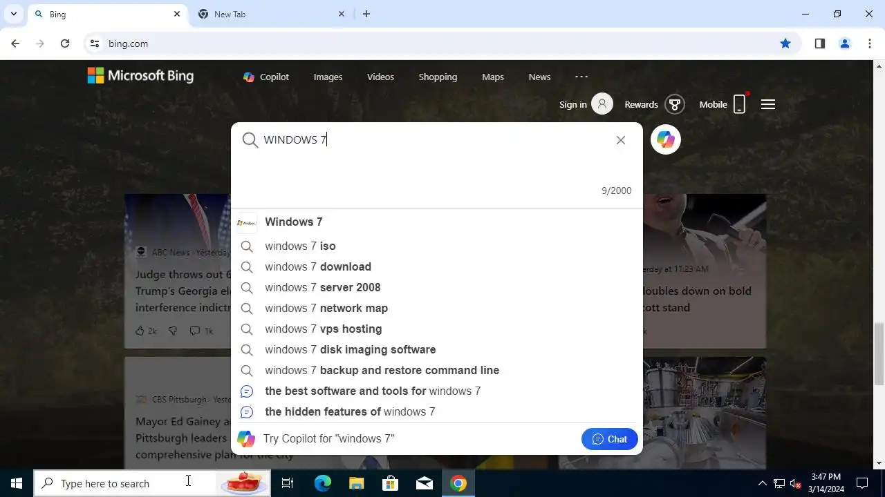Open Rewards link

(x=641, y=104)
